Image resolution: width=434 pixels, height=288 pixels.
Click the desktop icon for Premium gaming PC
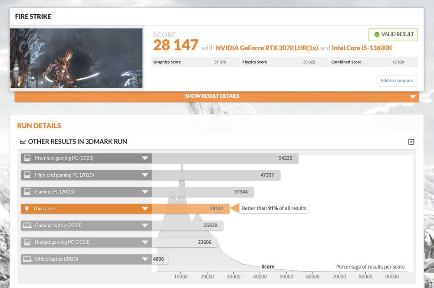[x=27, y=158]
